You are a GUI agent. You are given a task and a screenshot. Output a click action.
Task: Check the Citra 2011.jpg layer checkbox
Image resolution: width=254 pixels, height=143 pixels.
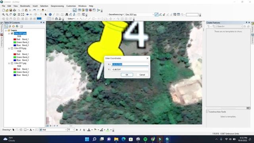tap(12, 63)
